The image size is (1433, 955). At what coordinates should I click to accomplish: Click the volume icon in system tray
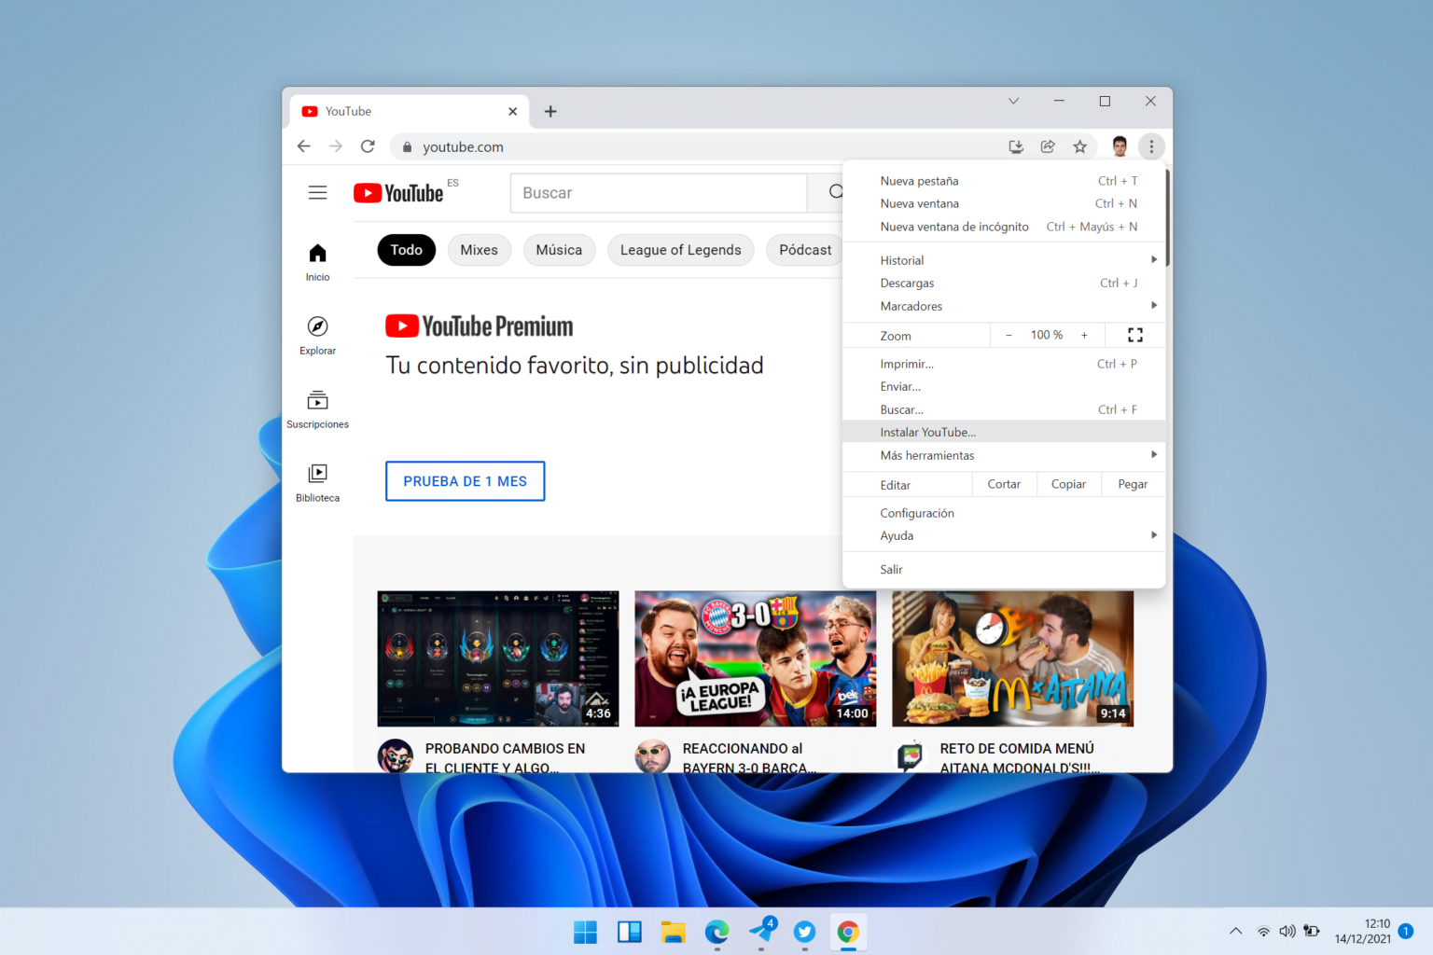coord(1287,931)
